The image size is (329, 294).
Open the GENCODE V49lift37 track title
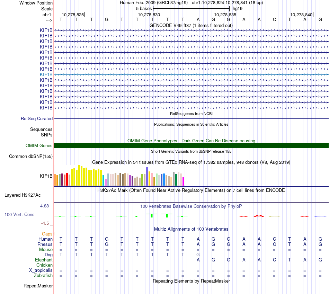click(x=191, y=25)
